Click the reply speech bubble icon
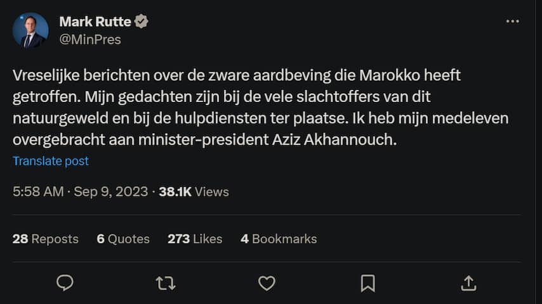542x304 pixels. [65, 282]
